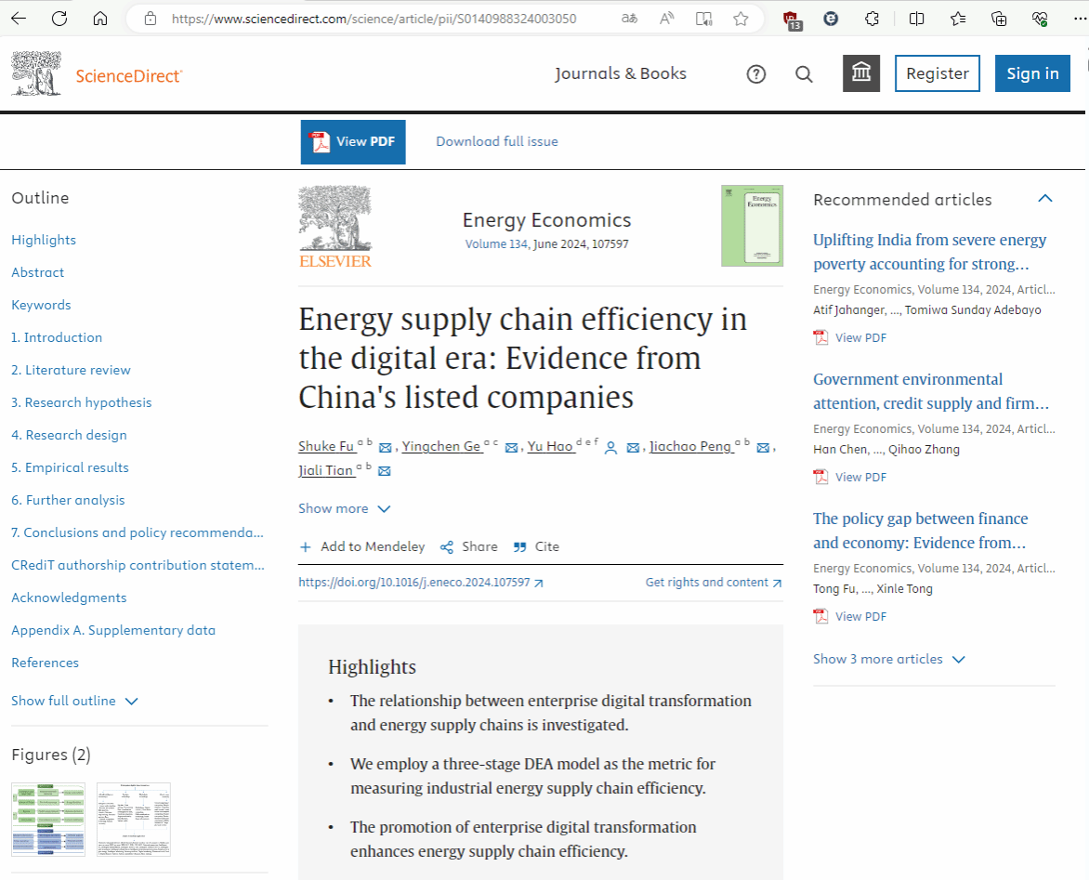
Task: Expand Show full outline
Action: 74,701
